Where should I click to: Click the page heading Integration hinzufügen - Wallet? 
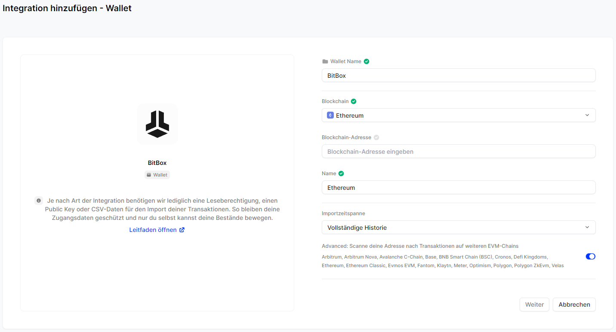(x=67, y=8)
